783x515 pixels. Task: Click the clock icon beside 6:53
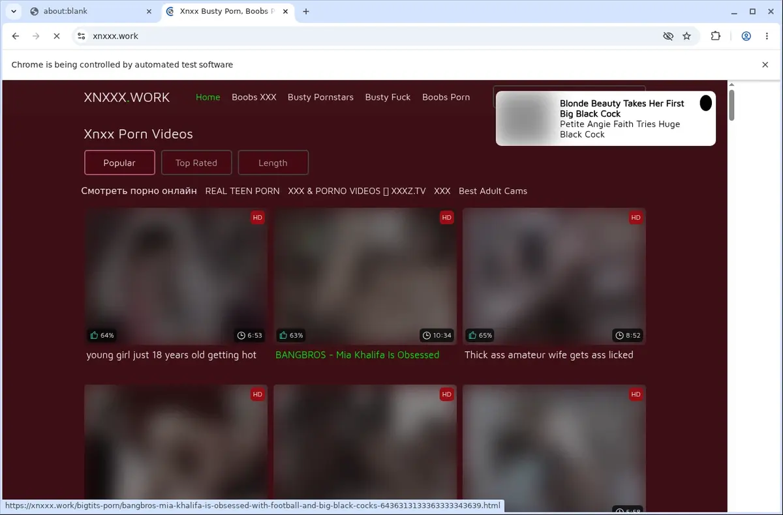pyautogui.click(x=241, y=336)
